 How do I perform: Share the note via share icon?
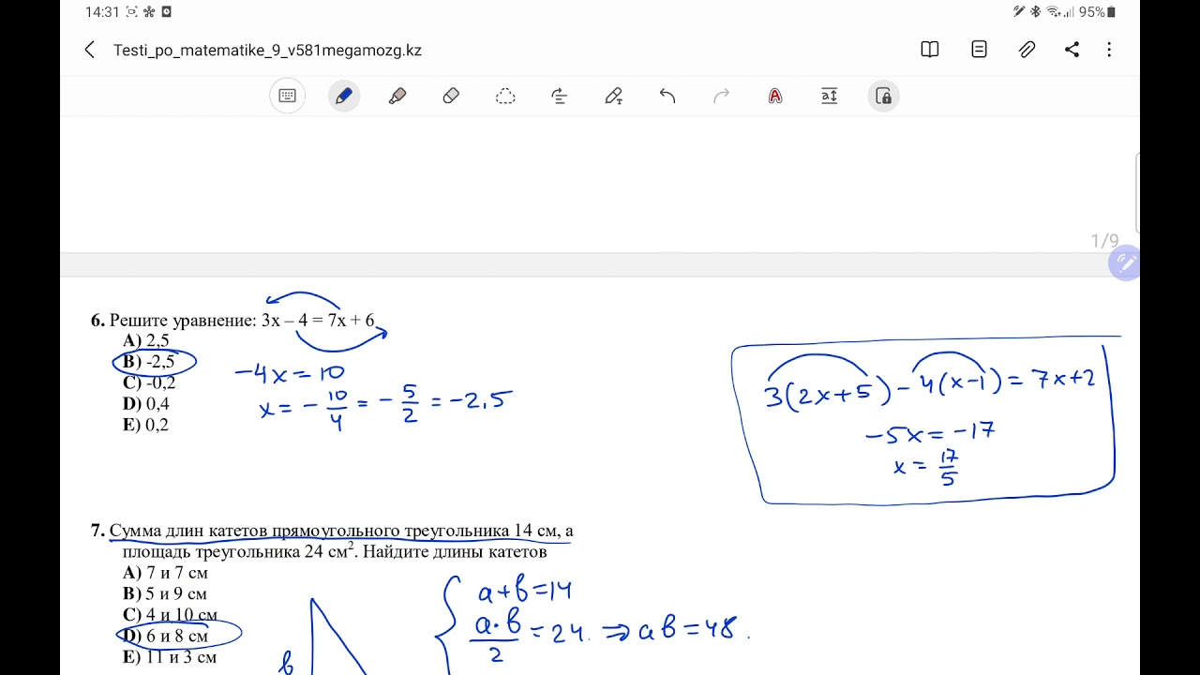1072,50
